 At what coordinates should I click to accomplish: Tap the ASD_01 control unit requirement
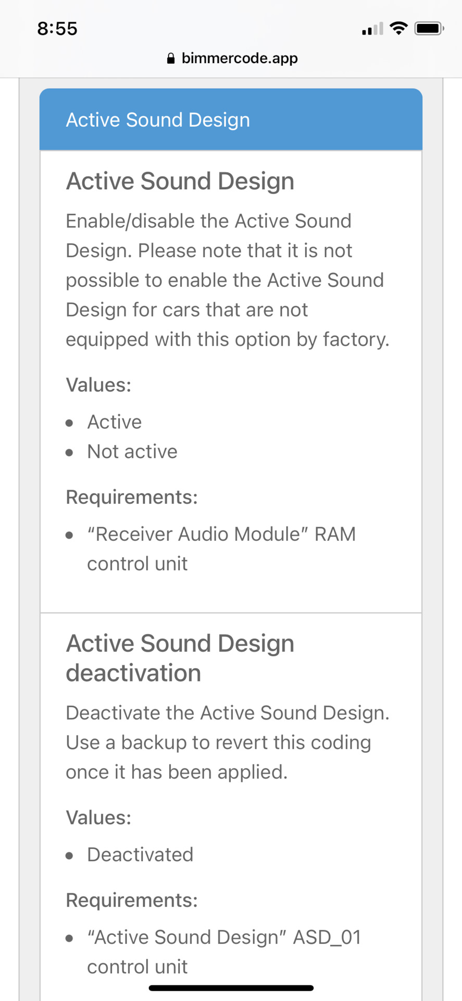224,952
